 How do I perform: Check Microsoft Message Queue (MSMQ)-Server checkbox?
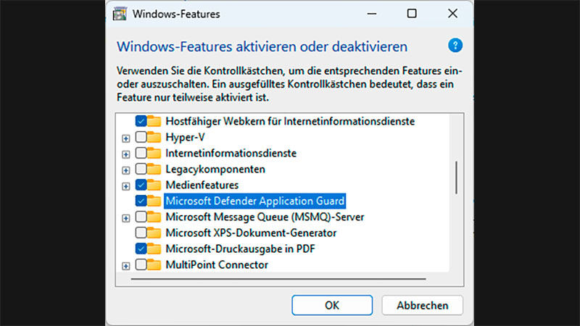pos(141,217)
